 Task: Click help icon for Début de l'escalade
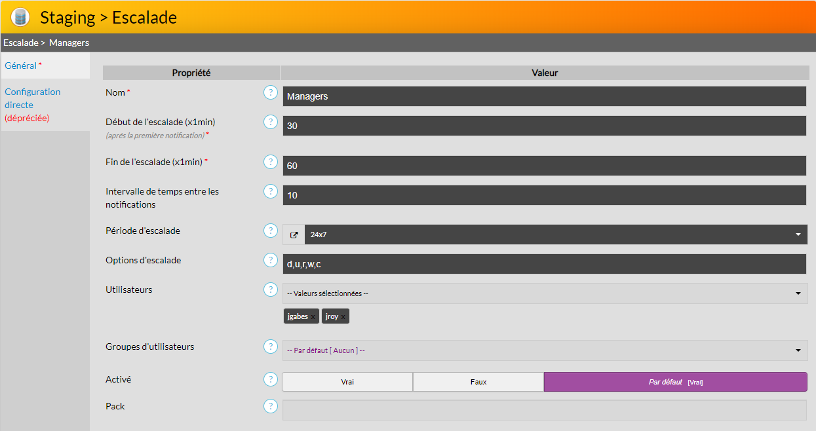271,122
